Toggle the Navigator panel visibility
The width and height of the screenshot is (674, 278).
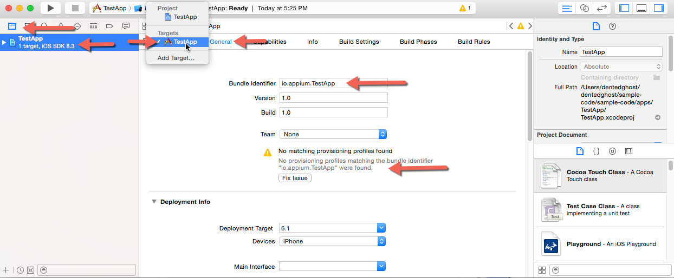(x=624, y=8)
